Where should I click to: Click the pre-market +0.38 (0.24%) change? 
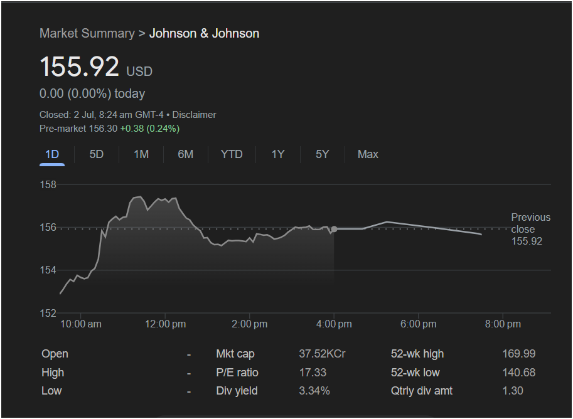coord(150,129)
